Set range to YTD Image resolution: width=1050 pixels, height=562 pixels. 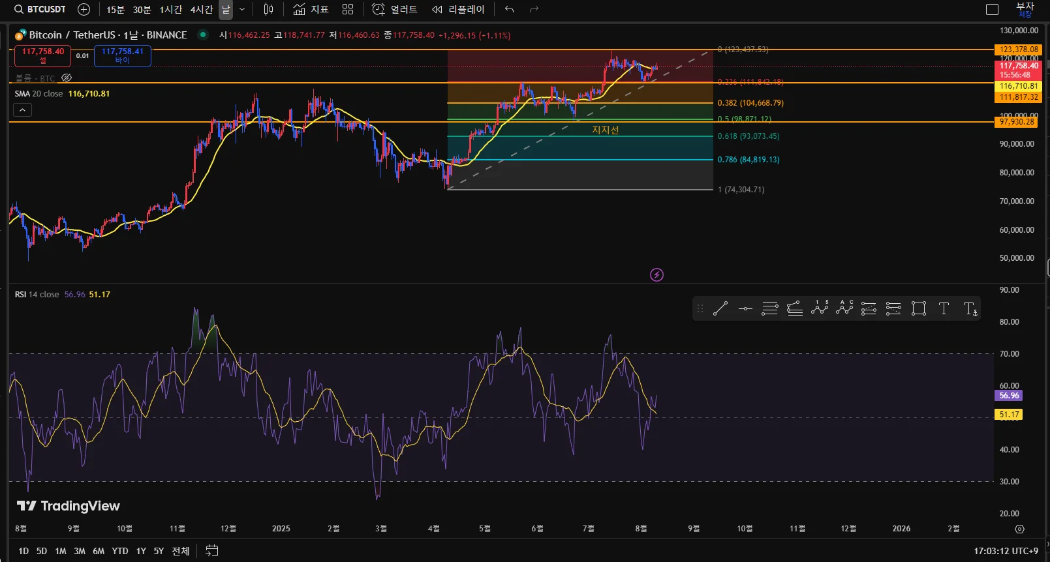pos(120,551)
